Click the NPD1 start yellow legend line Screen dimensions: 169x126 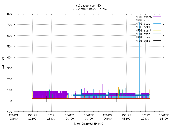click(157, 30)
